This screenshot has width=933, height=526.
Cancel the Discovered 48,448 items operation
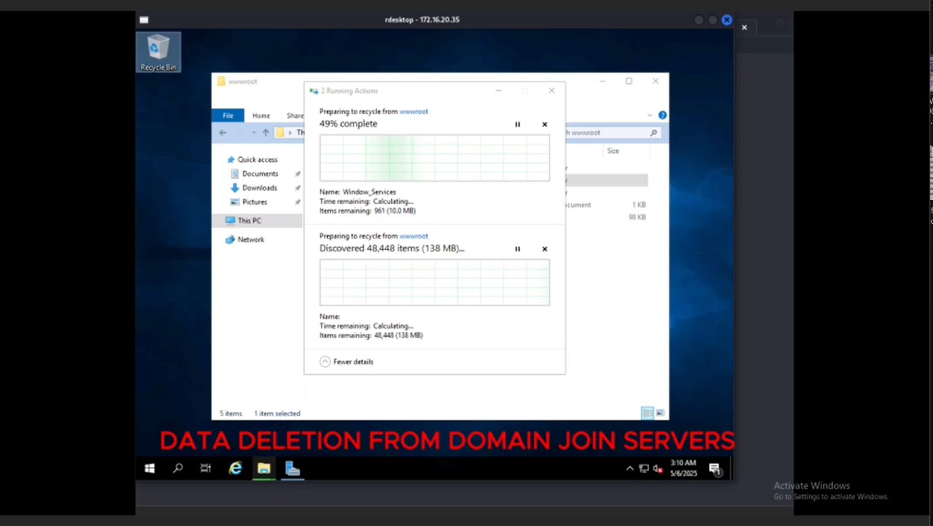(545, 249)
